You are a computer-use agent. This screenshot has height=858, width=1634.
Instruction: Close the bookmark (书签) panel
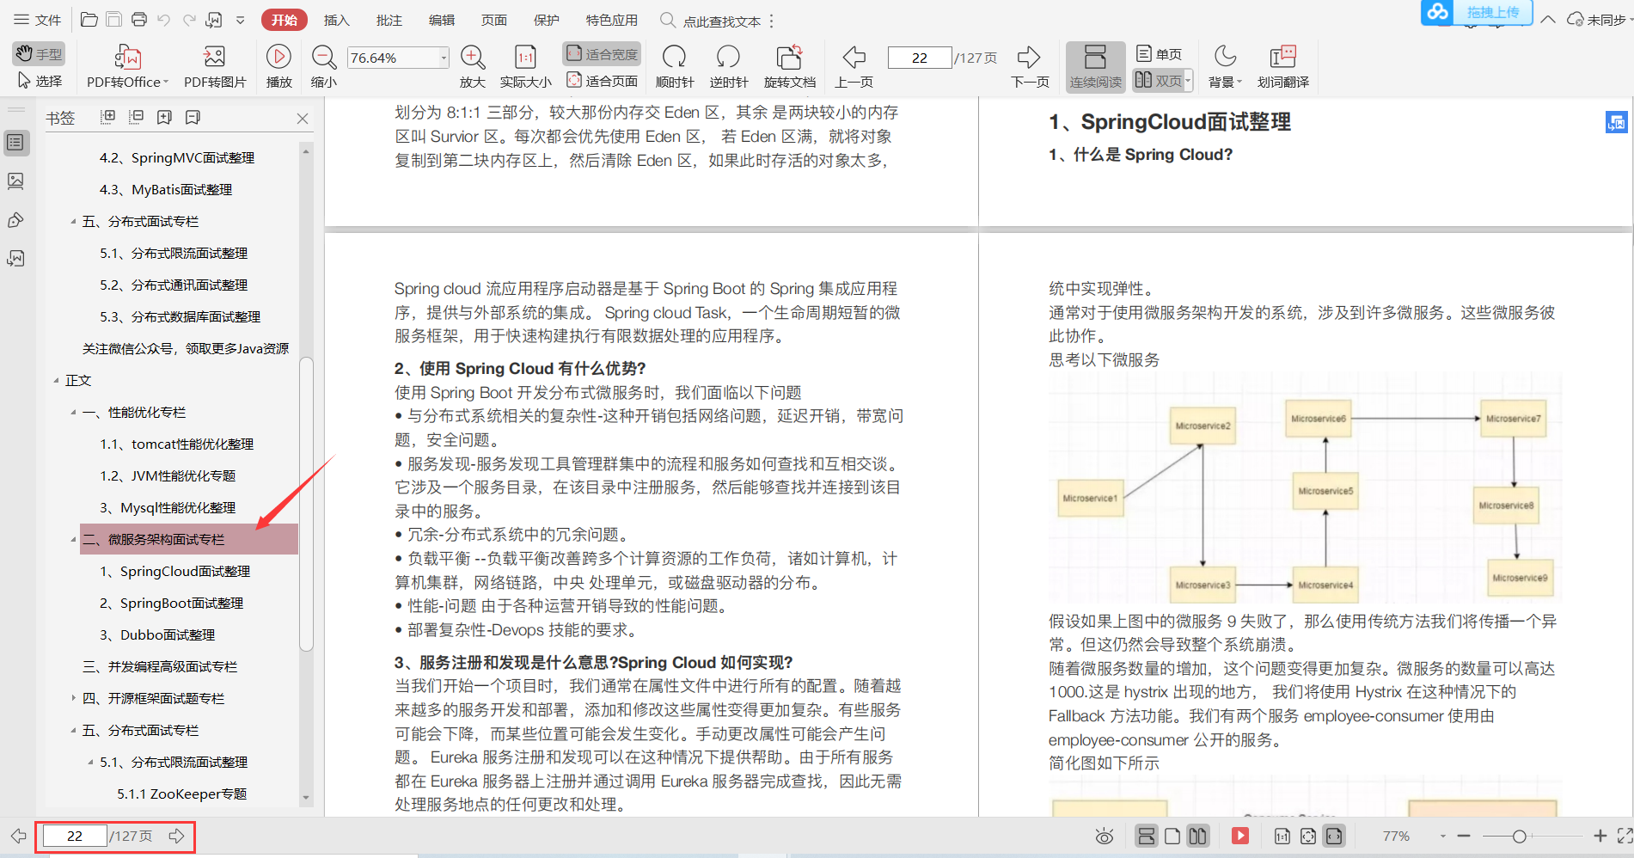[303, 119]
